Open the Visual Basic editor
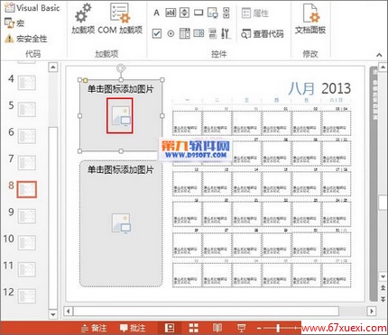 click(x=32, y=8)
